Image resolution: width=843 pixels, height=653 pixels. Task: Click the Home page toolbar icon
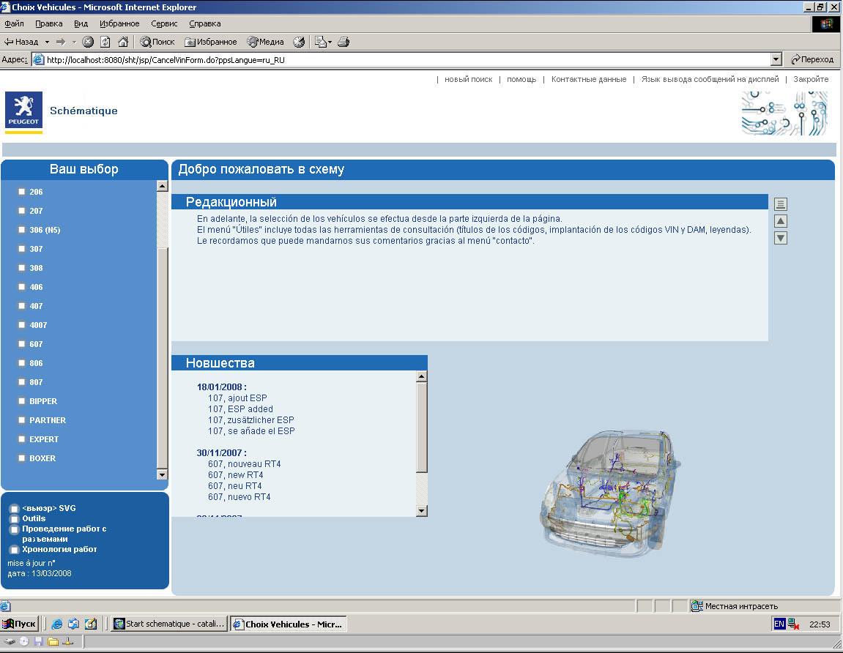click(123, 42)
